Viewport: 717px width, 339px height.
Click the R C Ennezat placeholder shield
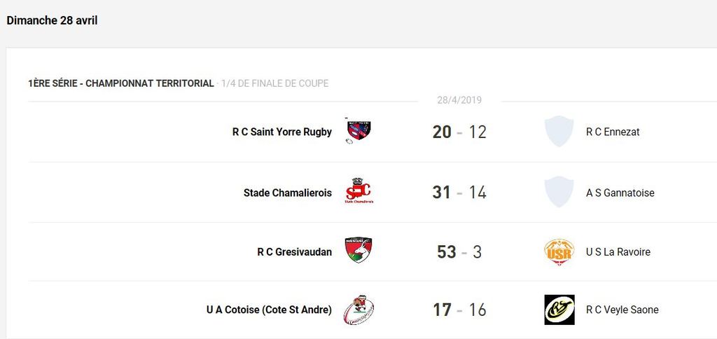click(x=559, y=131)
